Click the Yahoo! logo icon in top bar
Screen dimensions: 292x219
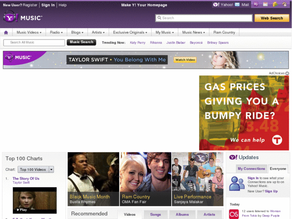click(x=216, y=5)
